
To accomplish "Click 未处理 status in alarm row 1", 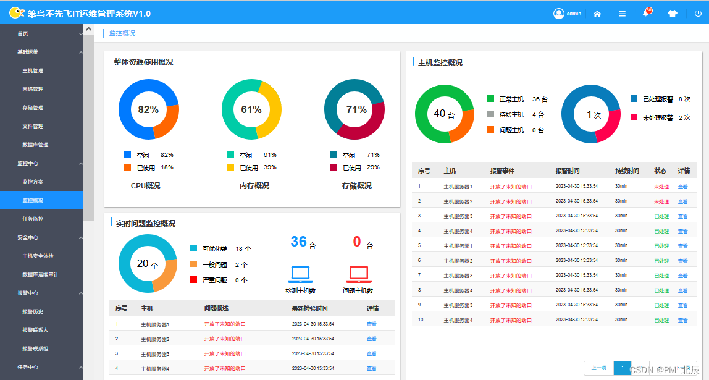I will pyautogui.click(x=661, y=187).
